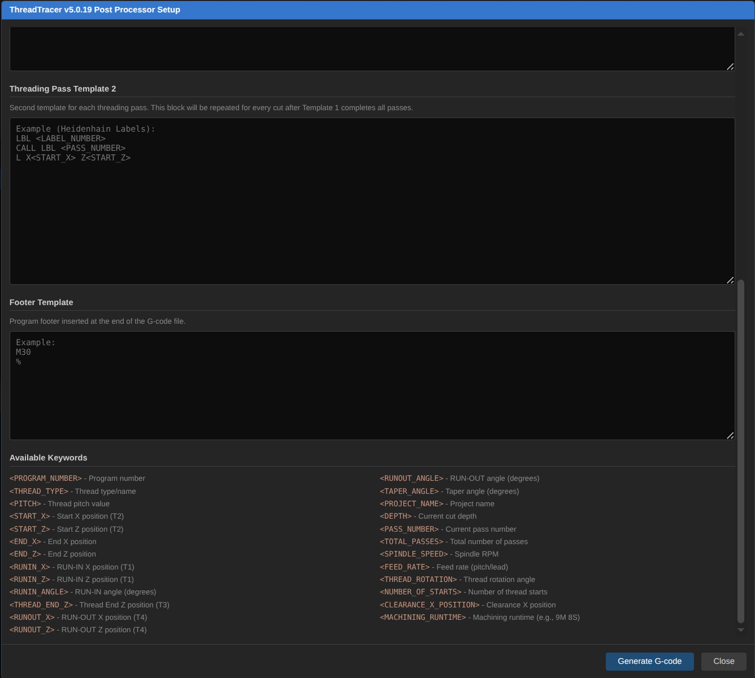Select the <START_Z> keyword

[30, 529]
